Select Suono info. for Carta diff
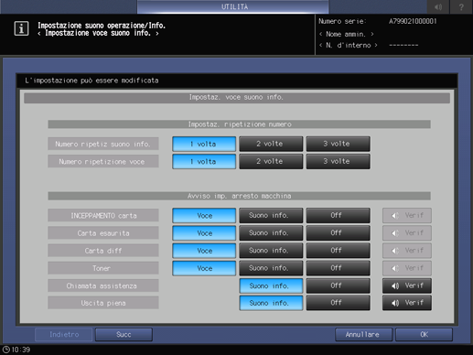This screenshot has width=473, height=355. point(271,251)
